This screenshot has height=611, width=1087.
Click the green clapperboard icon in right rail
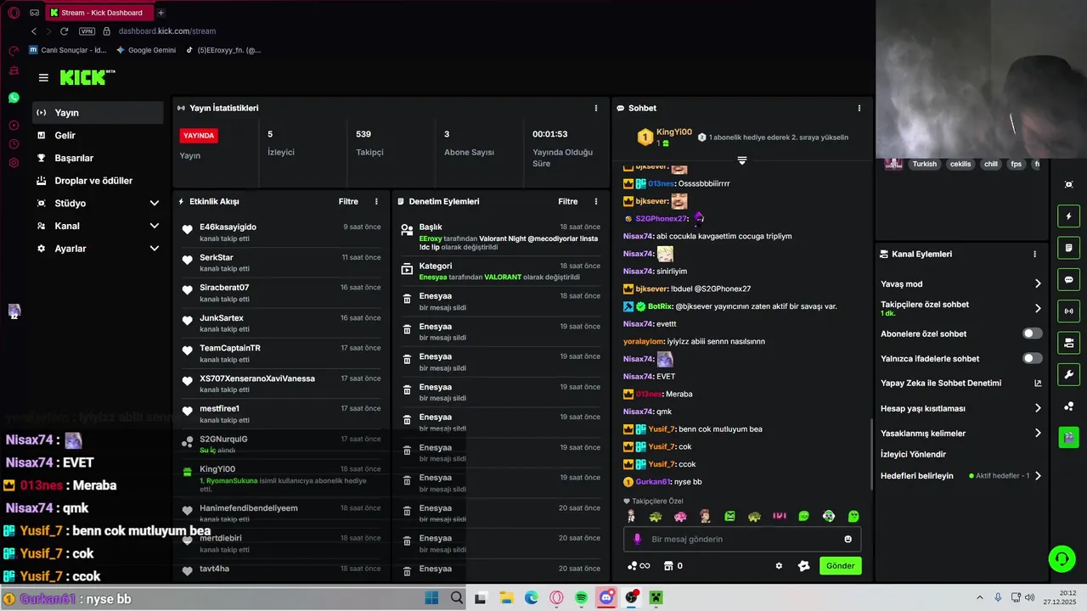(1068, 438)
